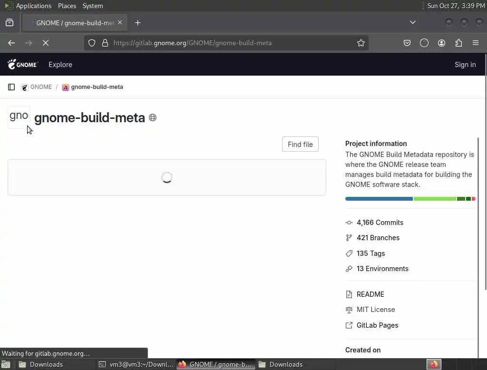Open the Firefox hamburger menu
The width and height of the screenshot is (487, 370).
[476, 43]
